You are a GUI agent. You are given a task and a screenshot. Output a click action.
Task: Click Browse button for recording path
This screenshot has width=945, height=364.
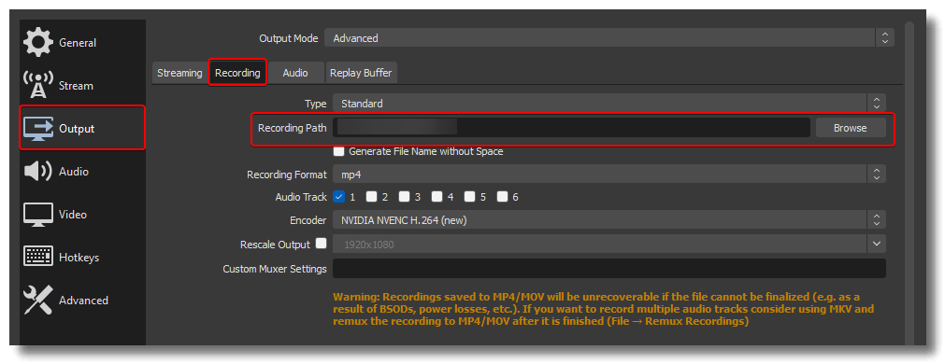[x=851, y=128]
